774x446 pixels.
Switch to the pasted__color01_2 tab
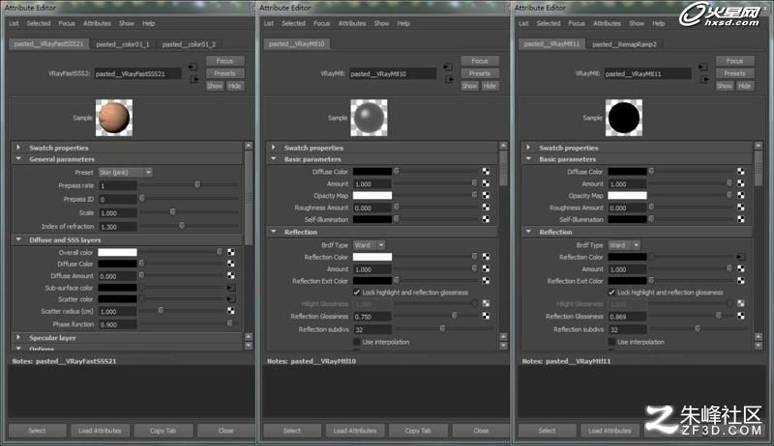click(189, 44)
